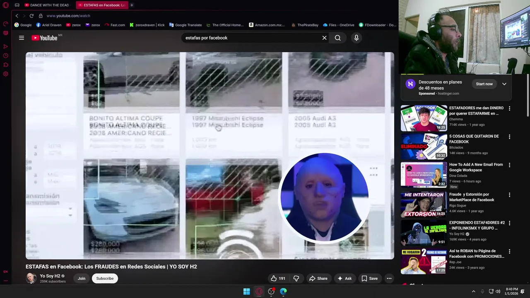The height and width of the screenshot is (298, 530).
Task: Open Así te ROBAN tu Página video
Action: pos(477,253)
